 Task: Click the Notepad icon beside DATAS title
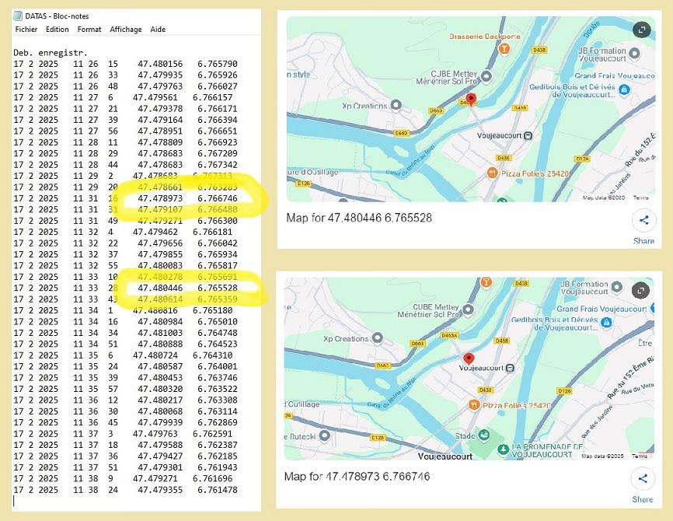(18, 16)
